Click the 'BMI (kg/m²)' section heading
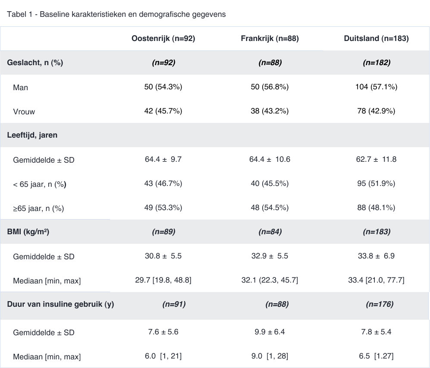430x368 pixels. coord(28,232)
